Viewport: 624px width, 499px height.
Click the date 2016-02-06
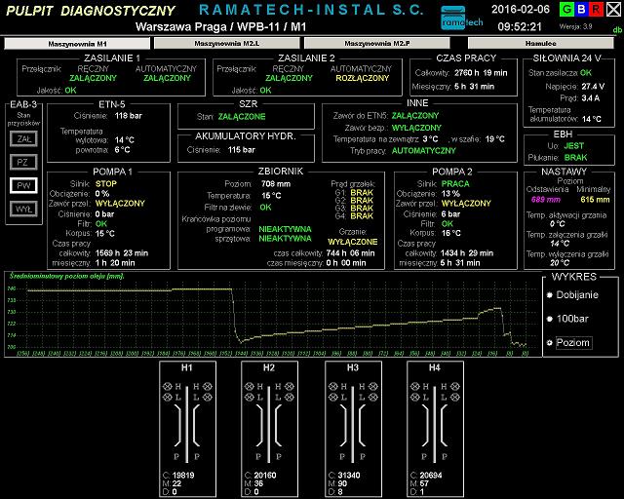pyautogui.click(x=521, y=10)
